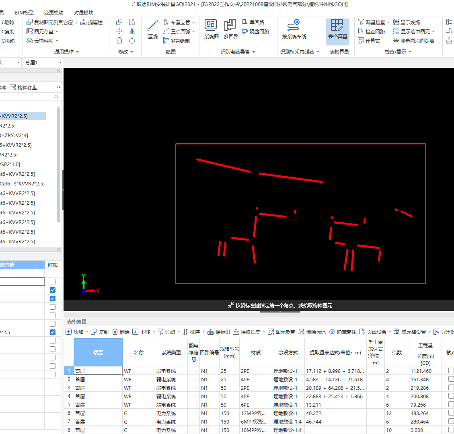Check the 核对 box in table row 6

[x=451, y=413]
